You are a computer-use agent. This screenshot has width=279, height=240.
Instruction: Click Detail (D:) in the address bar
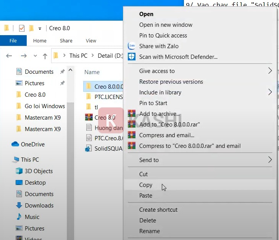tap(110, 55)
